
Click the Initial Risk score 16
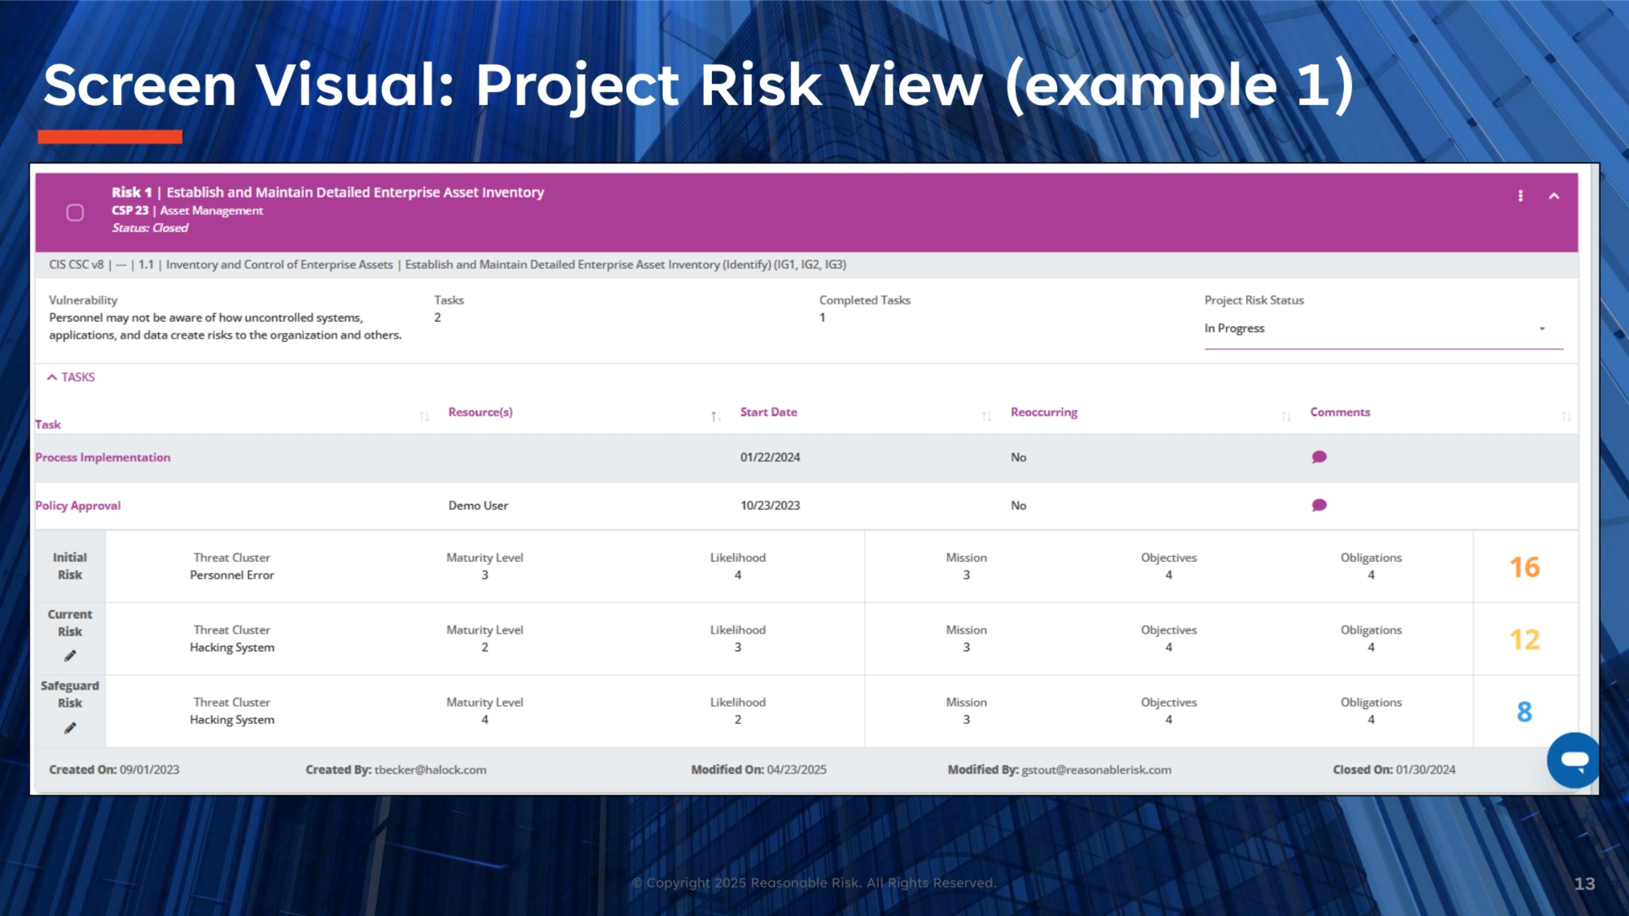click(x=1524, y=567)
